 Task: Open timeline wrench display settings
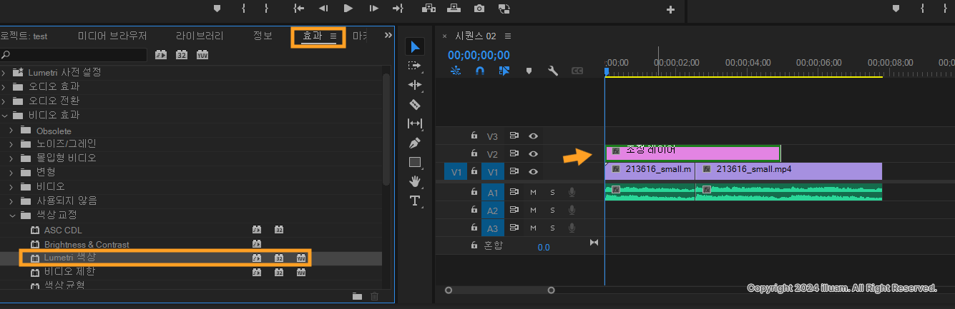point(552,71)
